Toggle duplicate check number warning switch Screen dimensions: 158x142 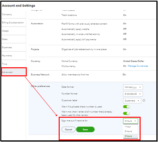126,107
